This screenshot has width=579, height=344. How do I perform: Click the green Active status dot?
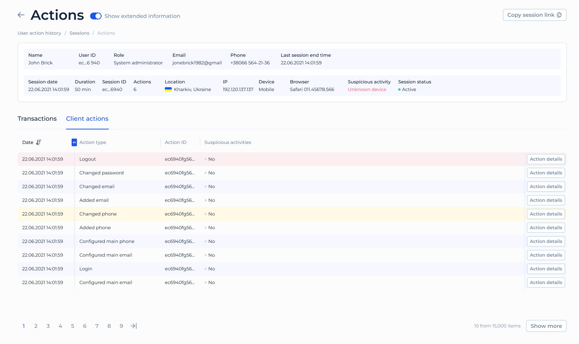(x=399, y=90)
